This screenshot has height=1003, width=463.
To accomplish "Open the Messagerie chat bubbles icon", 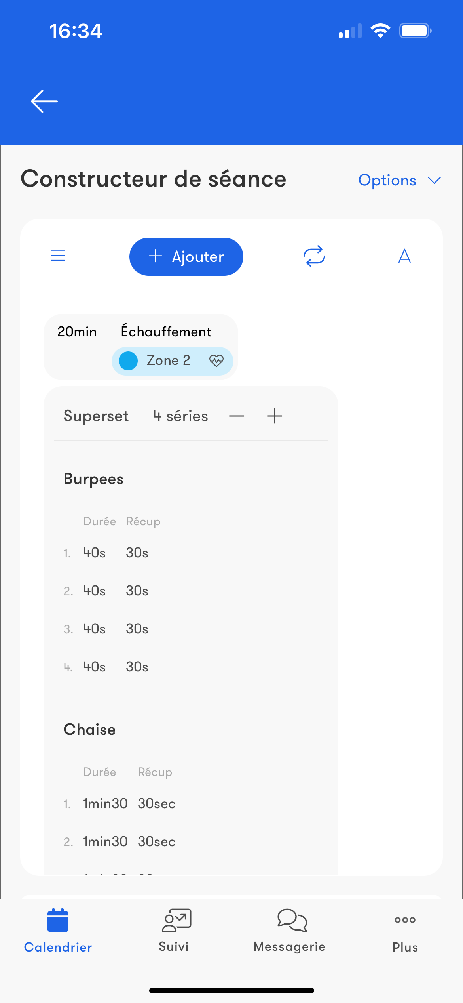I will 292,920.
